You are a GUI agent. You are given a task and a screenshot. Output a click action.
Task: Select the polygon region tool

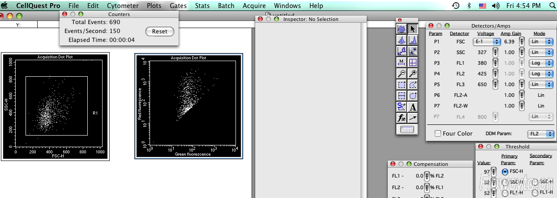(x=413, y=84)
